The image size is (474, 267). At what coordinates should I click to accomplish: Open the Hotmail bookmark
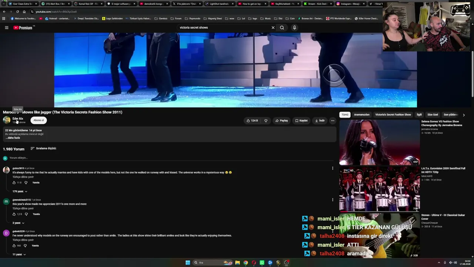(x=57, y=18)
